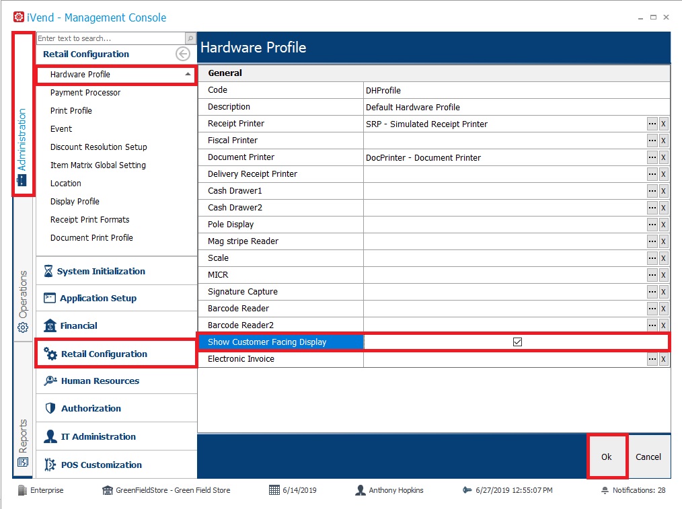Open the Receipt Printer lookup ellipsis

pyautogui.click(x=652, y=124)
